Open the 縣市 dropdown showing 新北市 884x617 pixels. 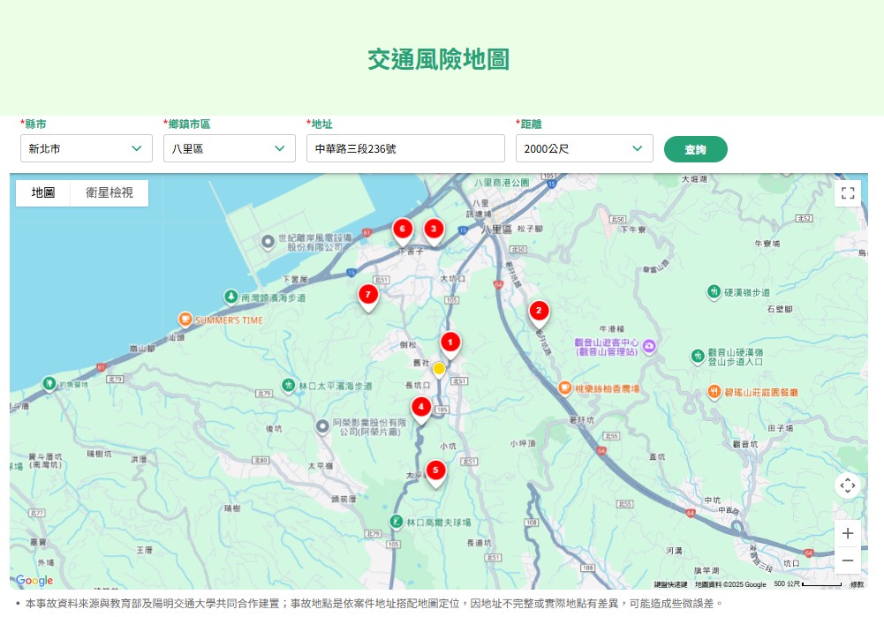click(87, 148)
